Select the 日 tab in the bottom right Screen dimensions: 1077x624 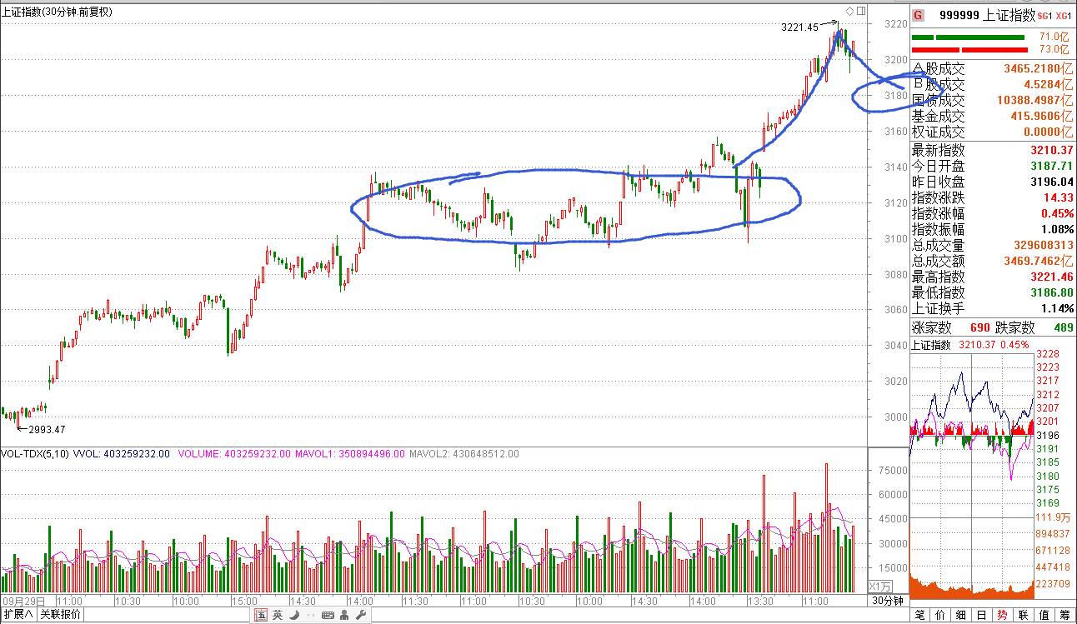[981, 615]
